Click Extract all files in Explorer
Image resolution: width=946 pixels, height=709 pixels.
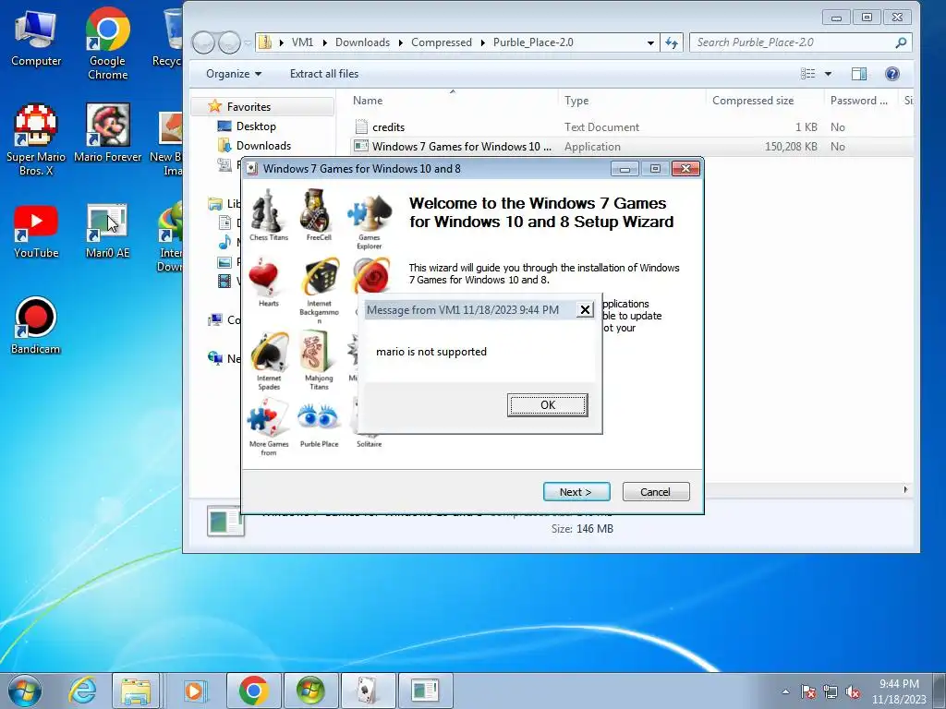pos(324,74)
